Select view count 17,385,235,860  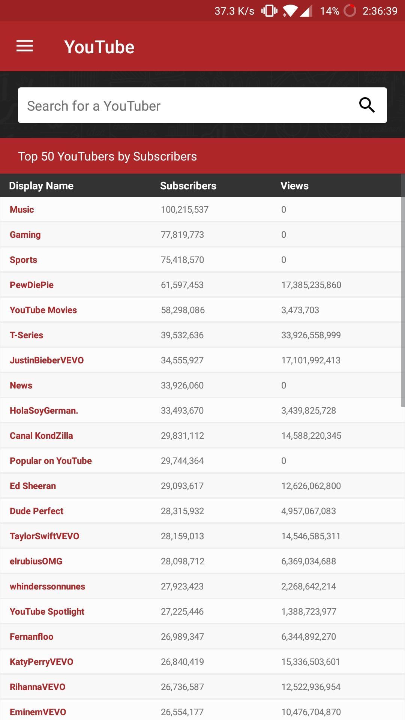pyautogui.click(x=311, y=285)
